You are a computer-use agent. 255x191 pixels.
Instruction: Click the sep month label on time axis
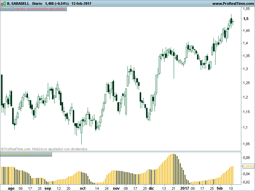(x=48, y=188)
